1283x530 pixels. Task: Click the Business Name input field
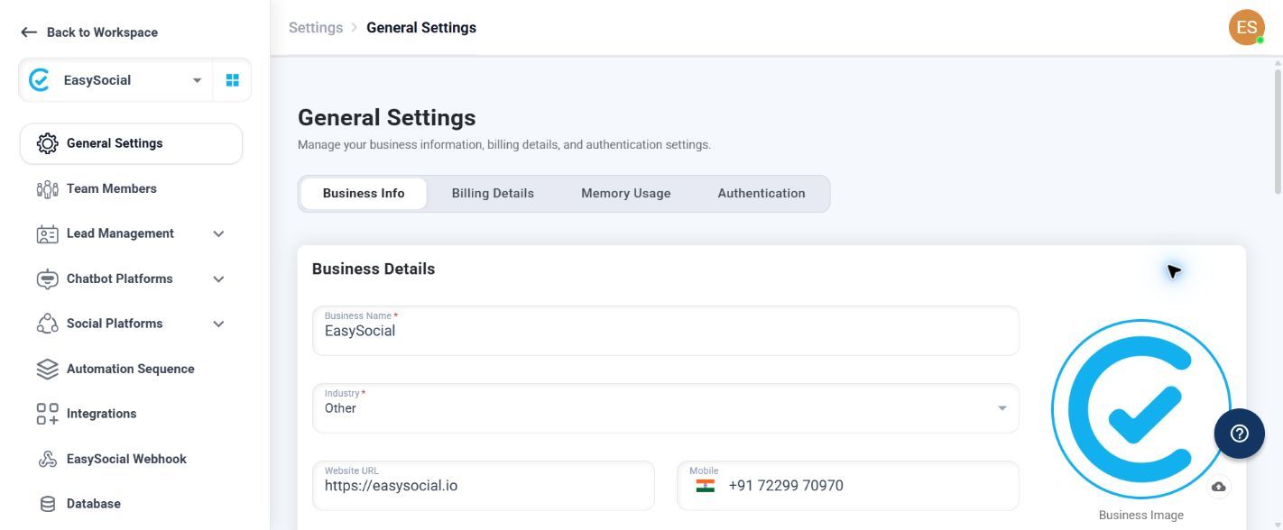coord(666,331)
